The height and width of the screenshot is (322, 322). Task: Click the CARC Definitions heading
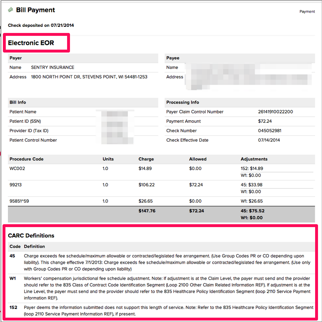coord(31,235)
